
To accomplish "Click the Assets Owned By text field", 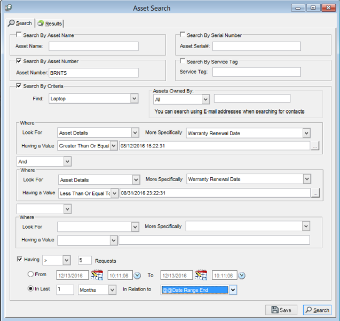I will pyautogui.click(x=252, y=98).
